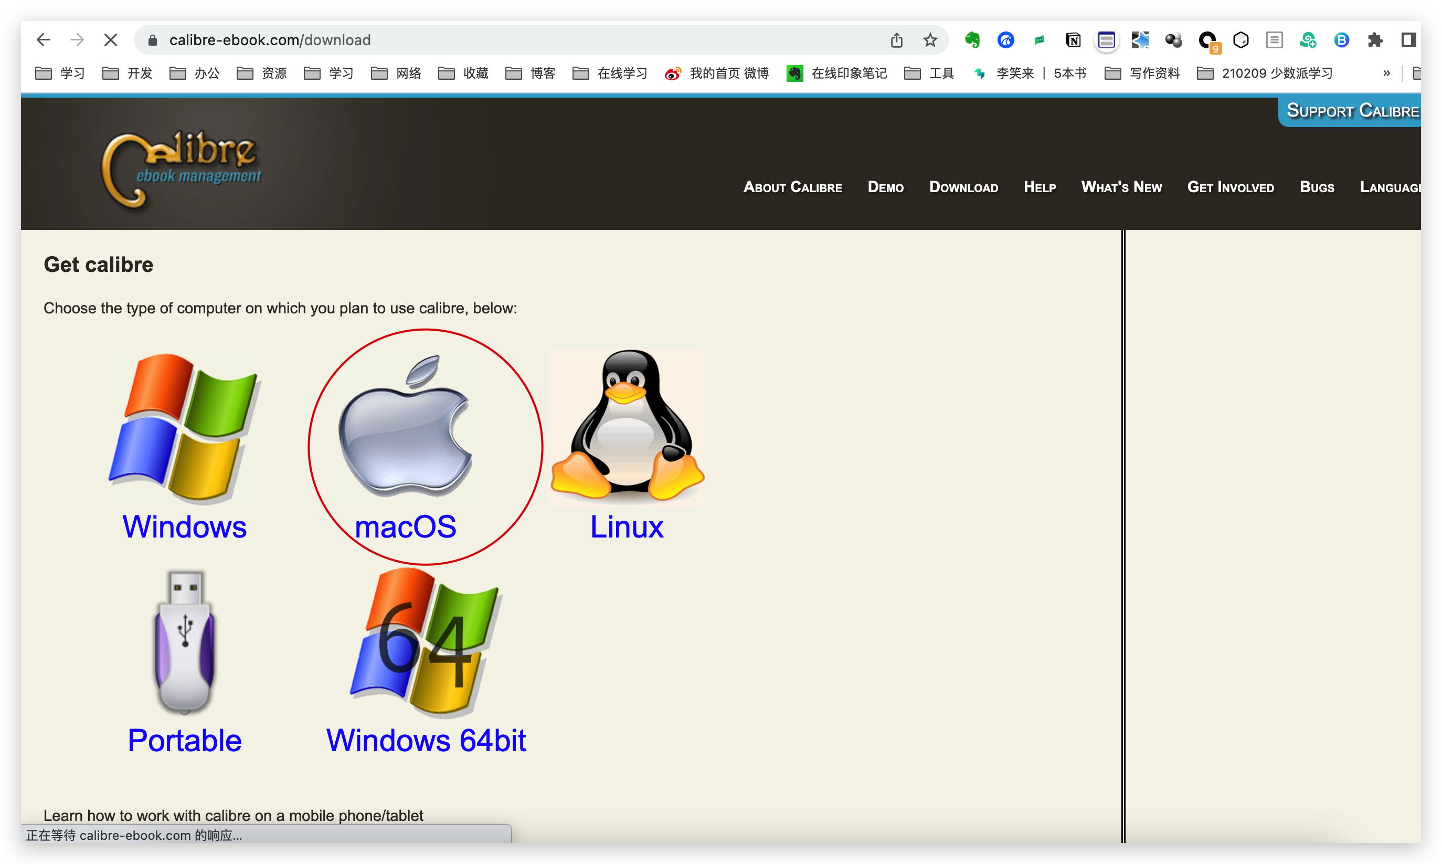The height and width of the screenshot is (864, 1442).
Task: Click the USB drive Portable image
Action: point(185,642)
